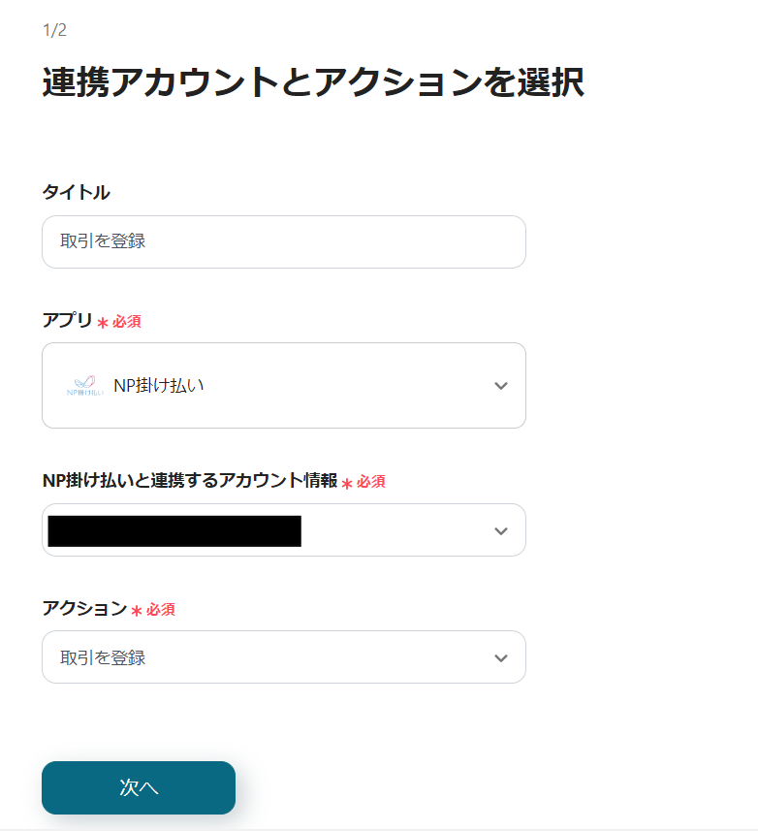Click the アプリ required label
The image size is (758, 831).
click(67, 320)
